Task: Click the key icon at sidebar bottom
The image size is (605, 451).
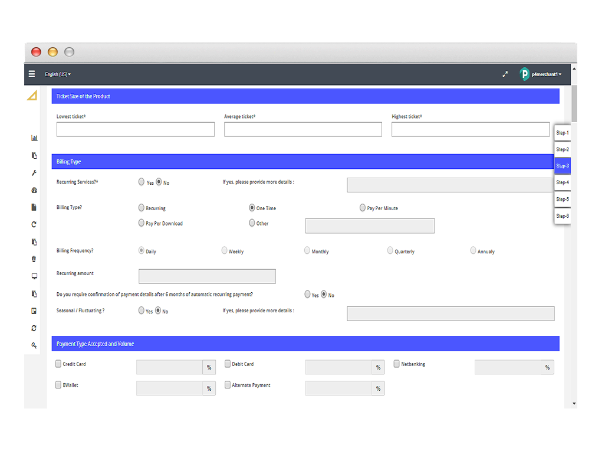Action: [34, 345]
